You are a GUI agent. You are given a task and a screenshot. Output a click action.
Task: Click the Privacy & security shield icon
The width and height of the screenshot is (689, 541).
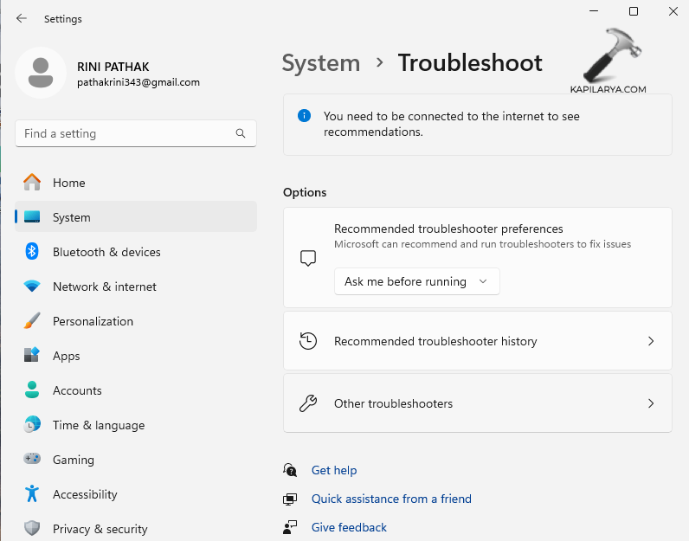tap(32, 529)
